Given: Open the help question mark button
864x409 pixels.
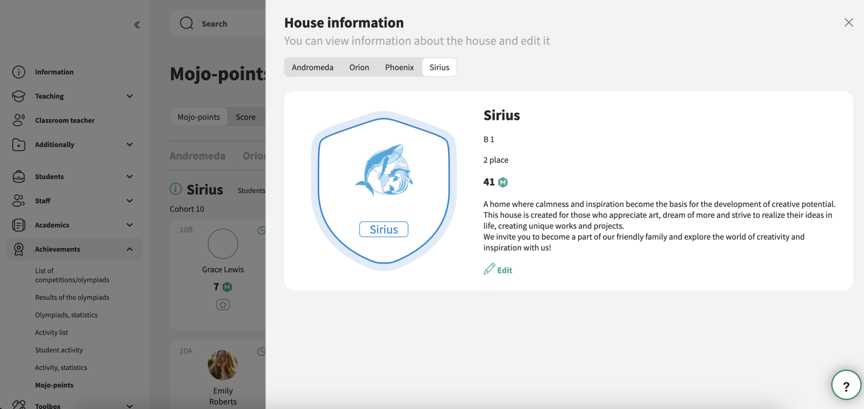Looking at the screenshot, I should tap(846, 385).
